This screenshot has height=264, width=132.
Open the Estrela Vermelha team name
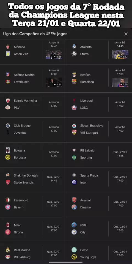pos(25,101)
